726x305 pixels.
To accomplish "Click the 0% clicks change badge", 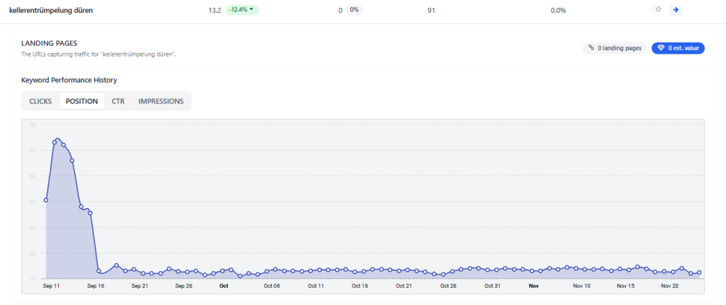I will 354,11.
